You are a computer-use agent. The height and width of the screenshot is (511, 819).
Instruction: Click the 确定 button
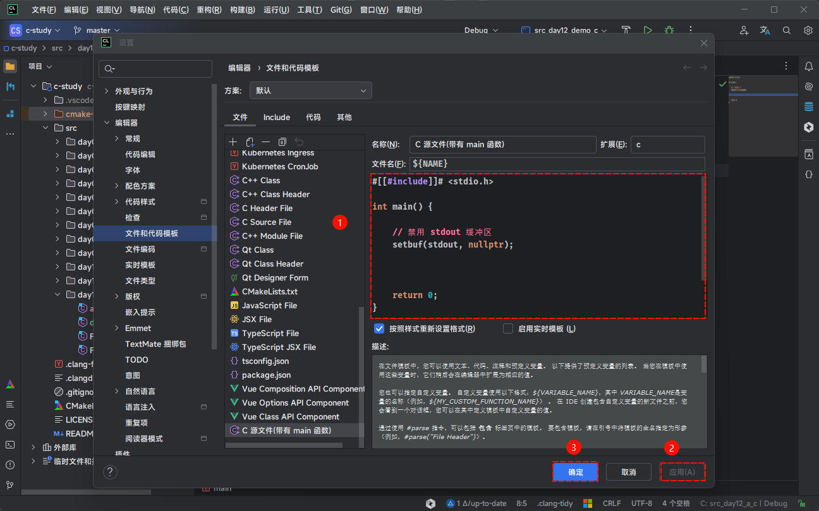(575, 472)
